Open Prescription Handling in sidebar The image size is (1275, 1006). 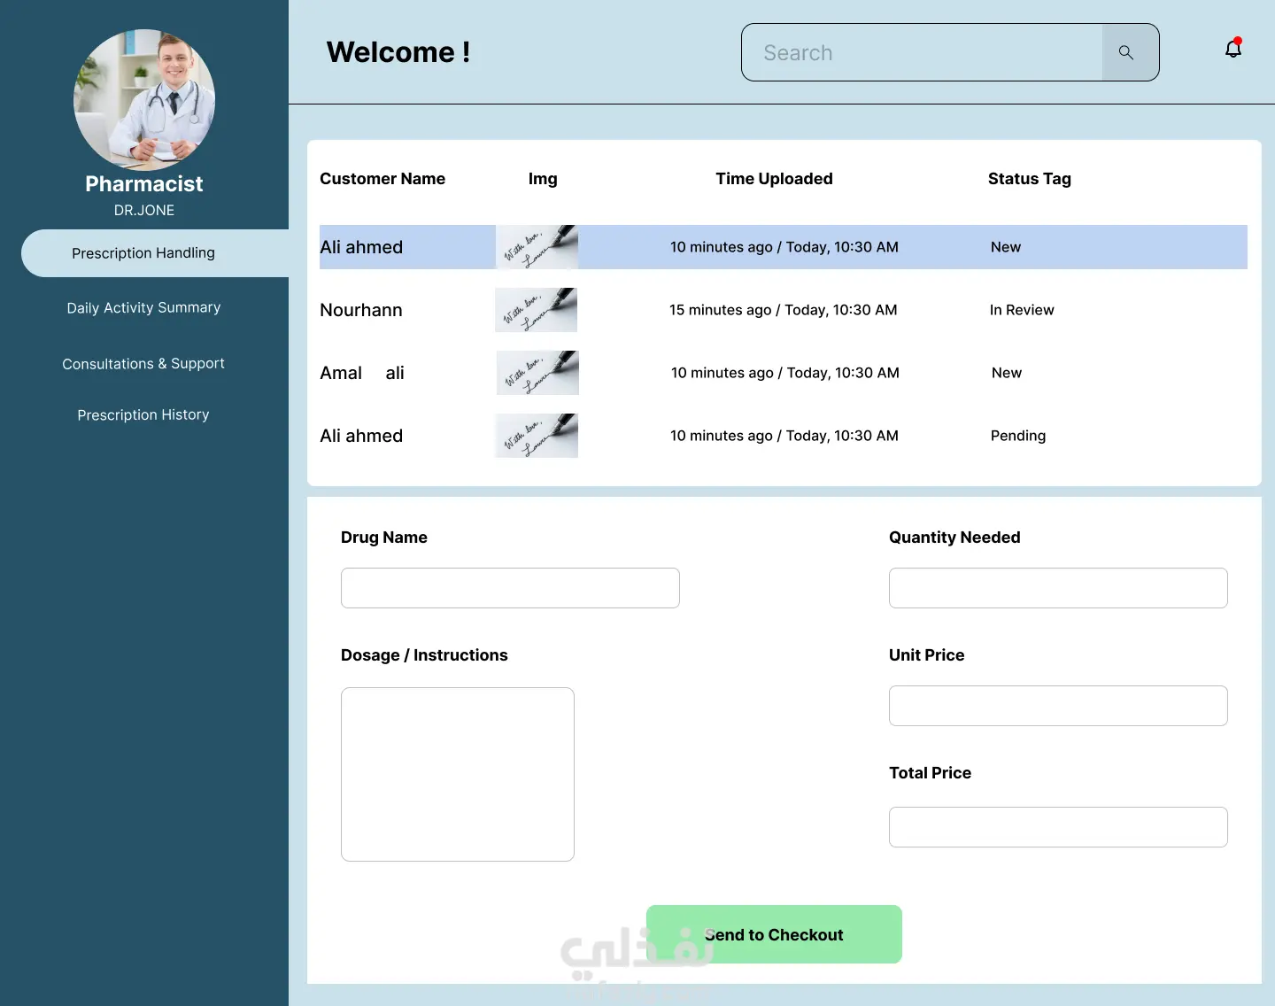pos(155,253)
